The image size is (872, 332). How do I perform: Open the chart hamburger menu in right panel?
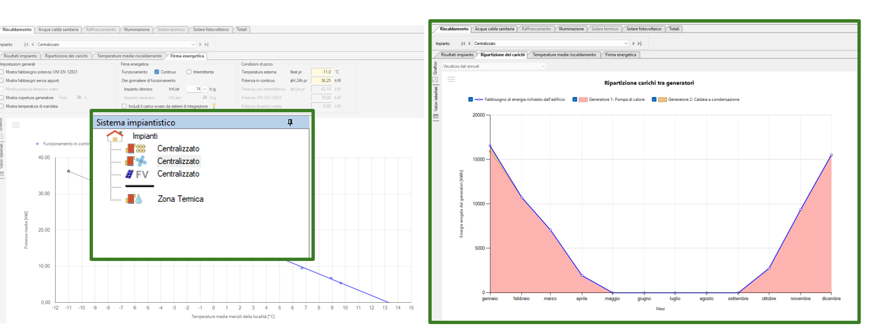451,79
